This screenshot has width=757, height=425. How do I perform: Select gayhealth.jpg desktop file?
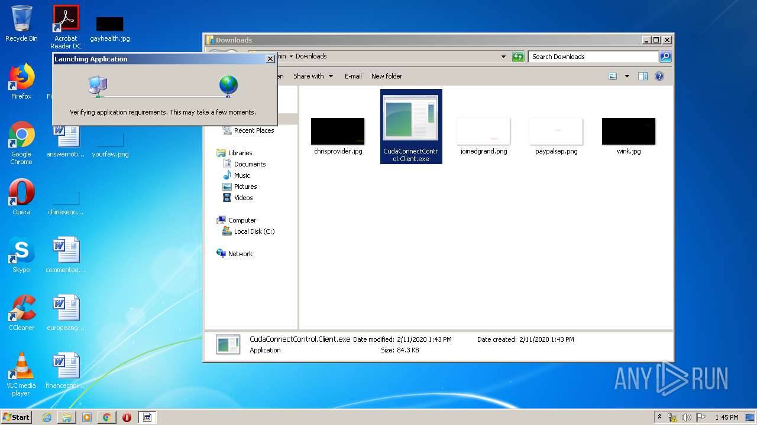(110, 28)
